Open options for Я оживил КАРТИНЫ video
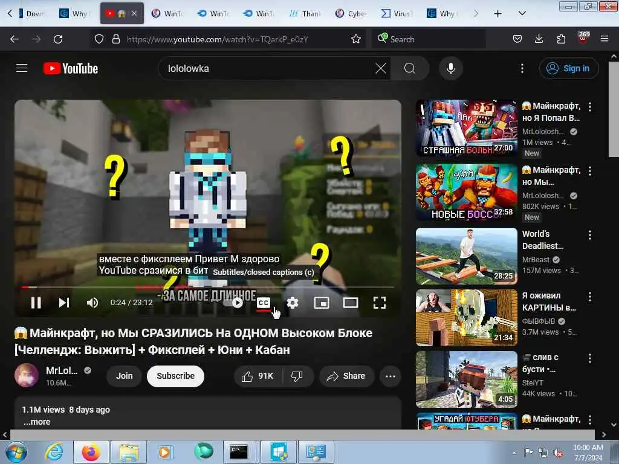Image resolution: width=619 pixels, height=464 pixels. coord(590,297)
